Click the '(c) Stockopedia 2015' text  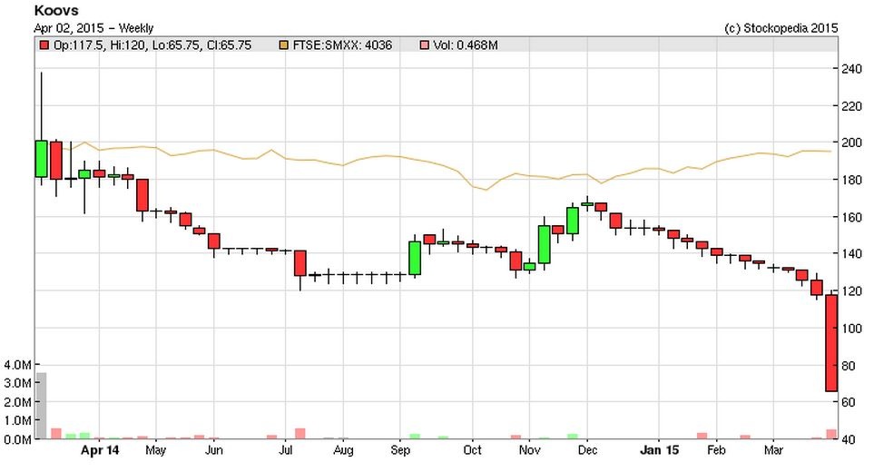tap(781, 28)
